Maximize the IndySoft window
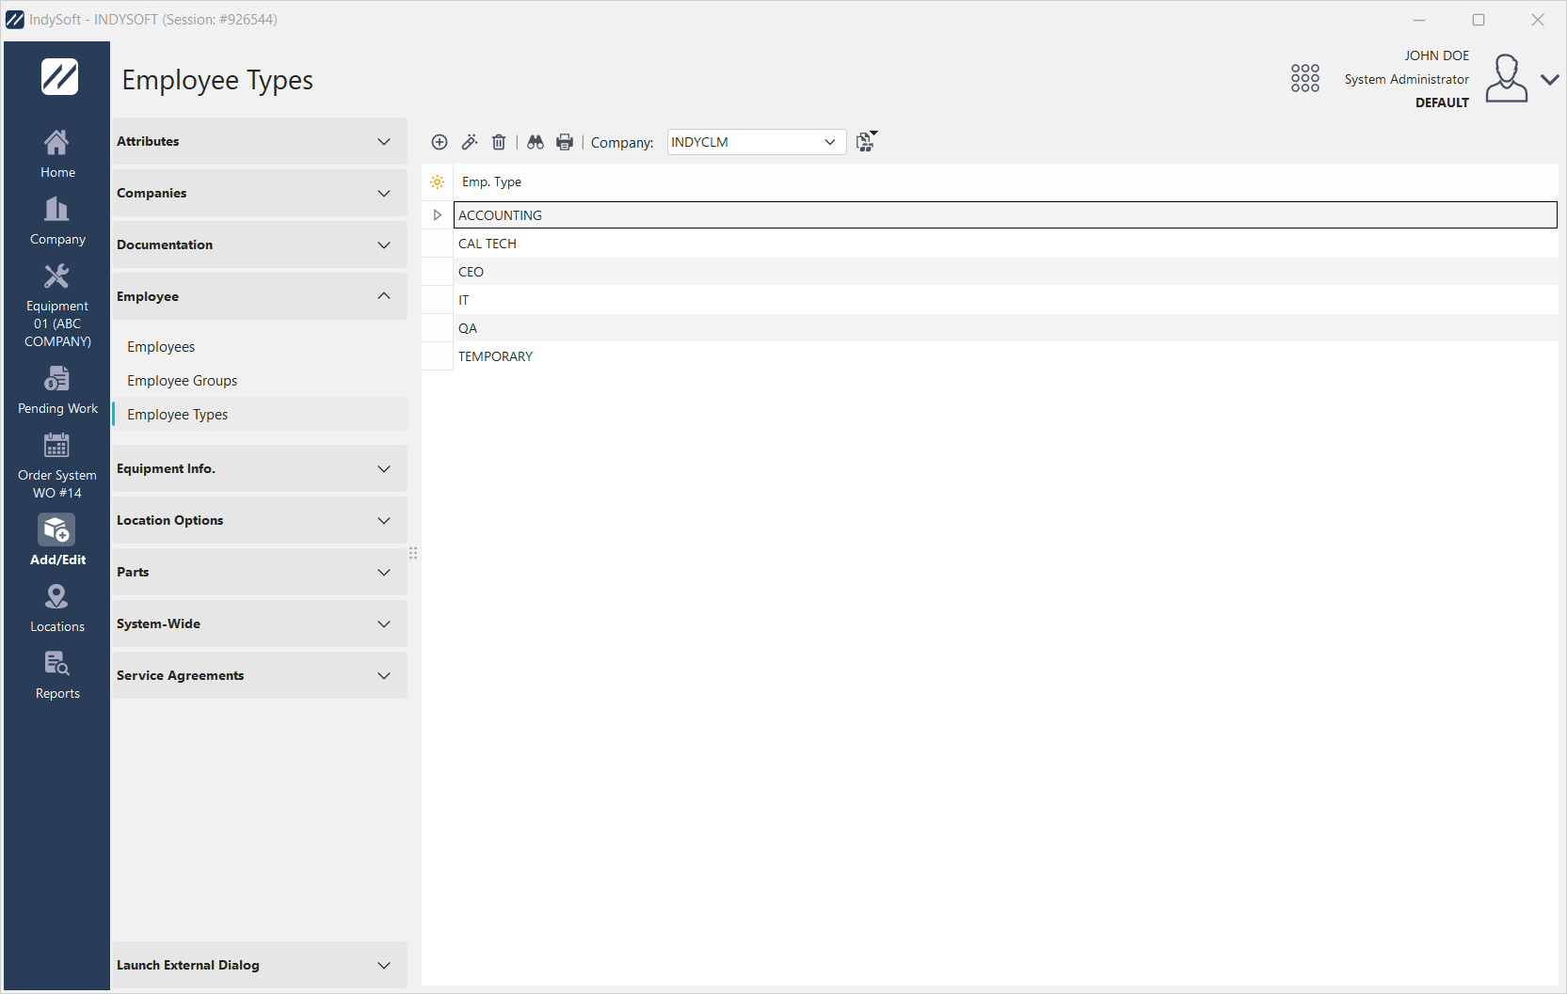1567x994 pixels. click(x=1479, y=20)
